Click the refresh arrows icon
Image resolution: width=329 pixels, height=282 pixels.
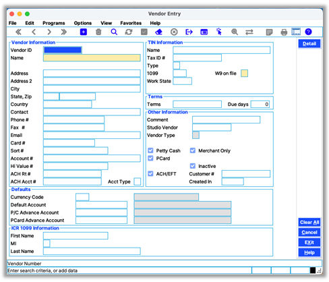(x=129, y=32)
